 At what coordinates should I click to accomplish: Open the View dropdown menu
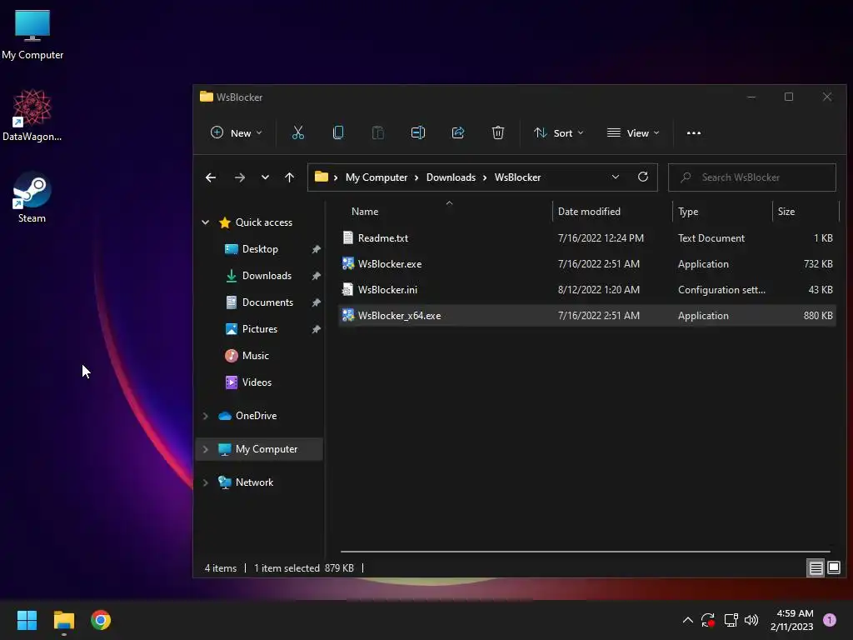point(633,132)
